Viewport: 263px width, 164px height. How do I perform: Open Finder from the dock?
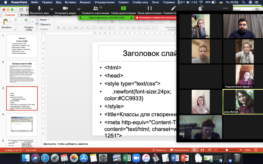(x=26, y=158)
